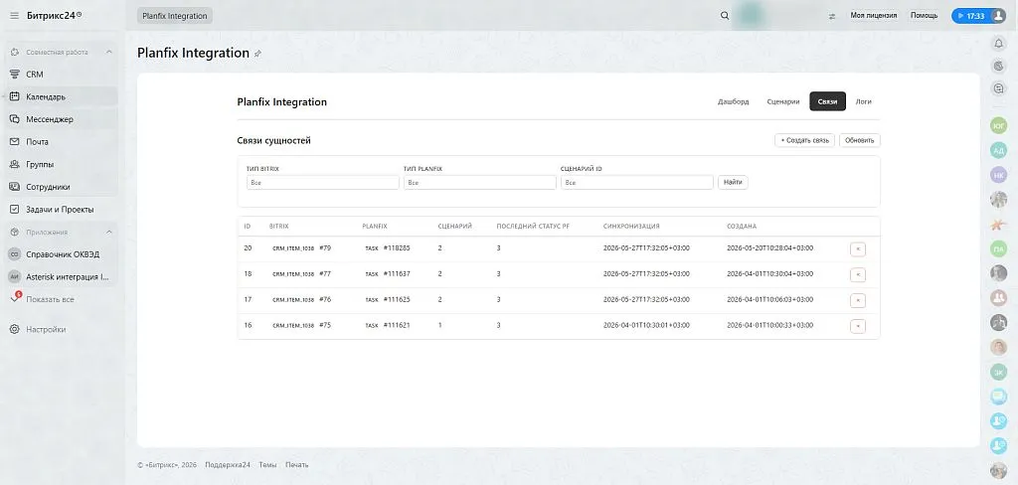
Task: Open Моя лицензия
Action: (x=873, y=16)
